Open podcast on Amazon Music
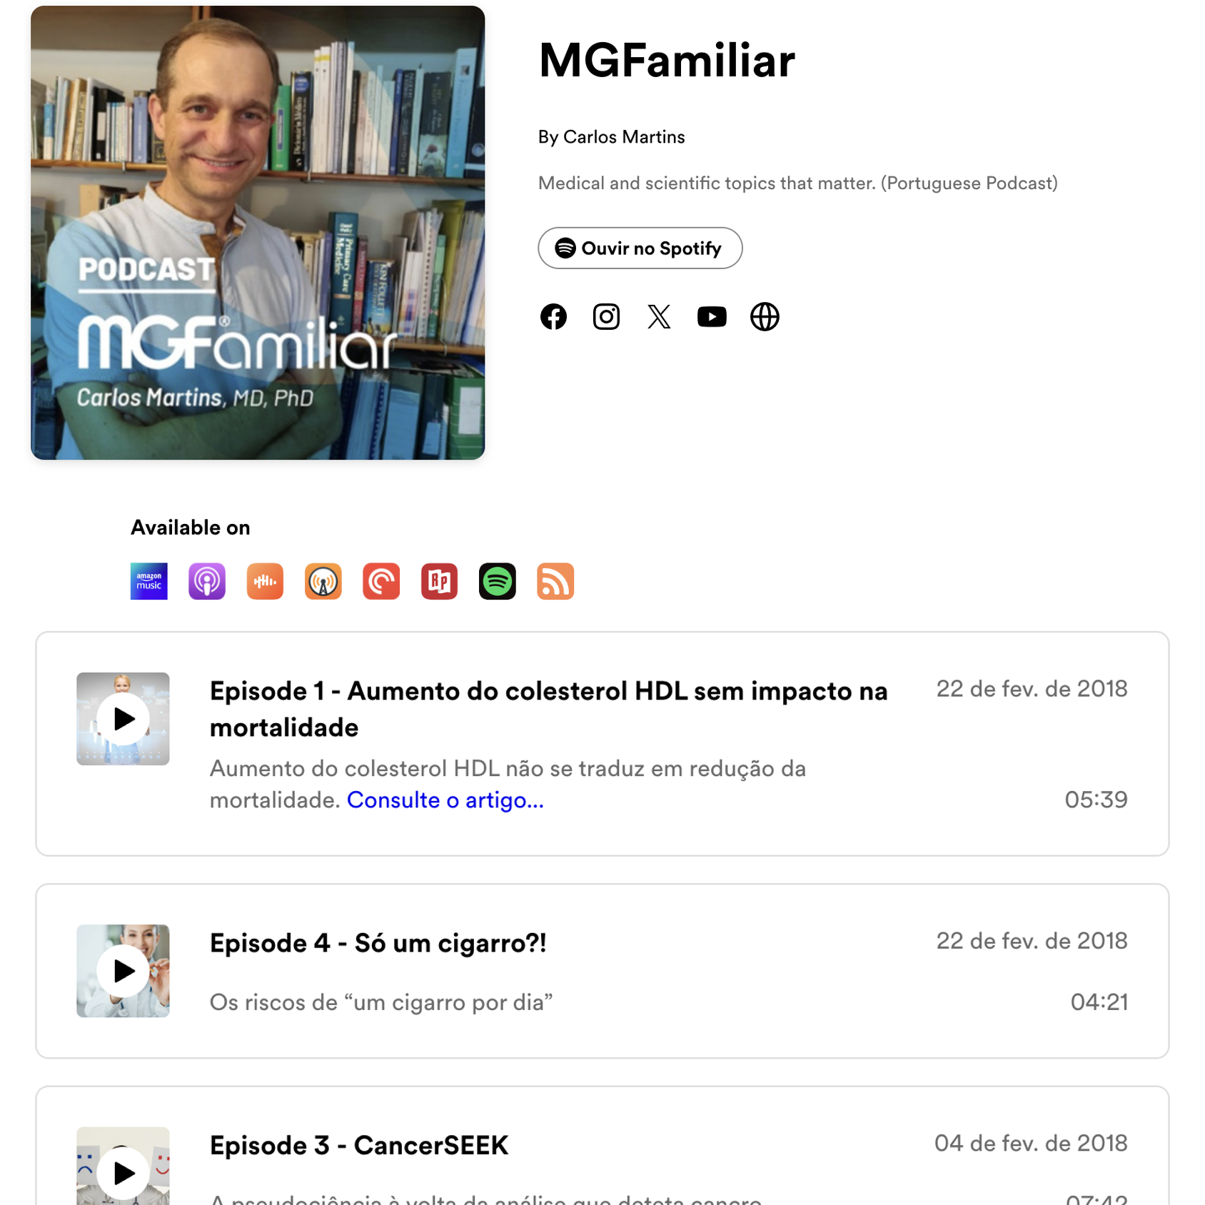The image size is (1205, 1205). (149, 581)
